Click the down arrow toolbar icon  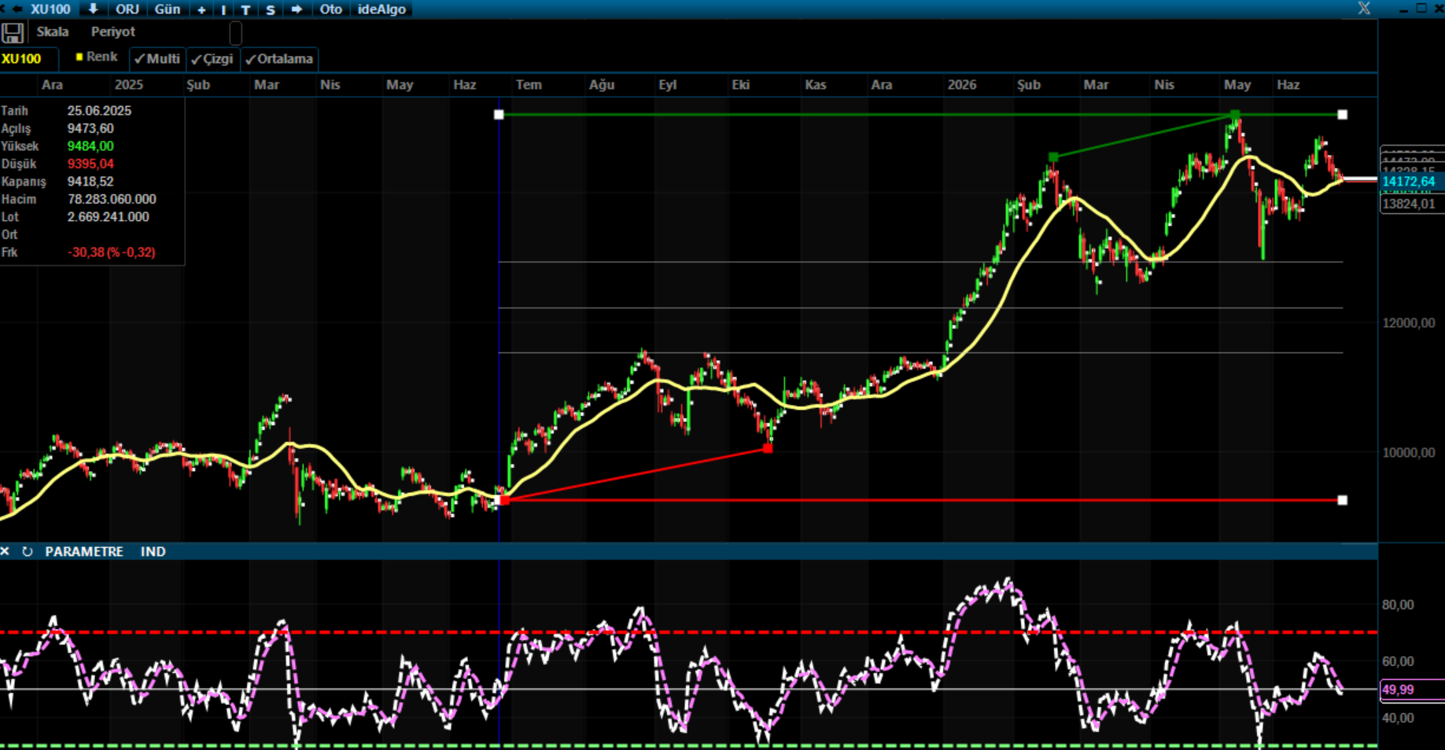pyautogui.click(x=93, y=9)
